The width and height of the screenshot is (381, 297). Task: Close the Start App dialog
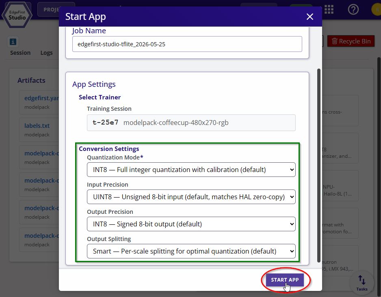coord(310,17)
